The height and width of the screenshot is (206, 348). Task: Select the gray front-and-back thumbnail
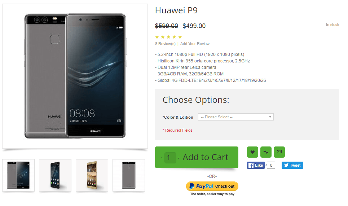(18, 175)
